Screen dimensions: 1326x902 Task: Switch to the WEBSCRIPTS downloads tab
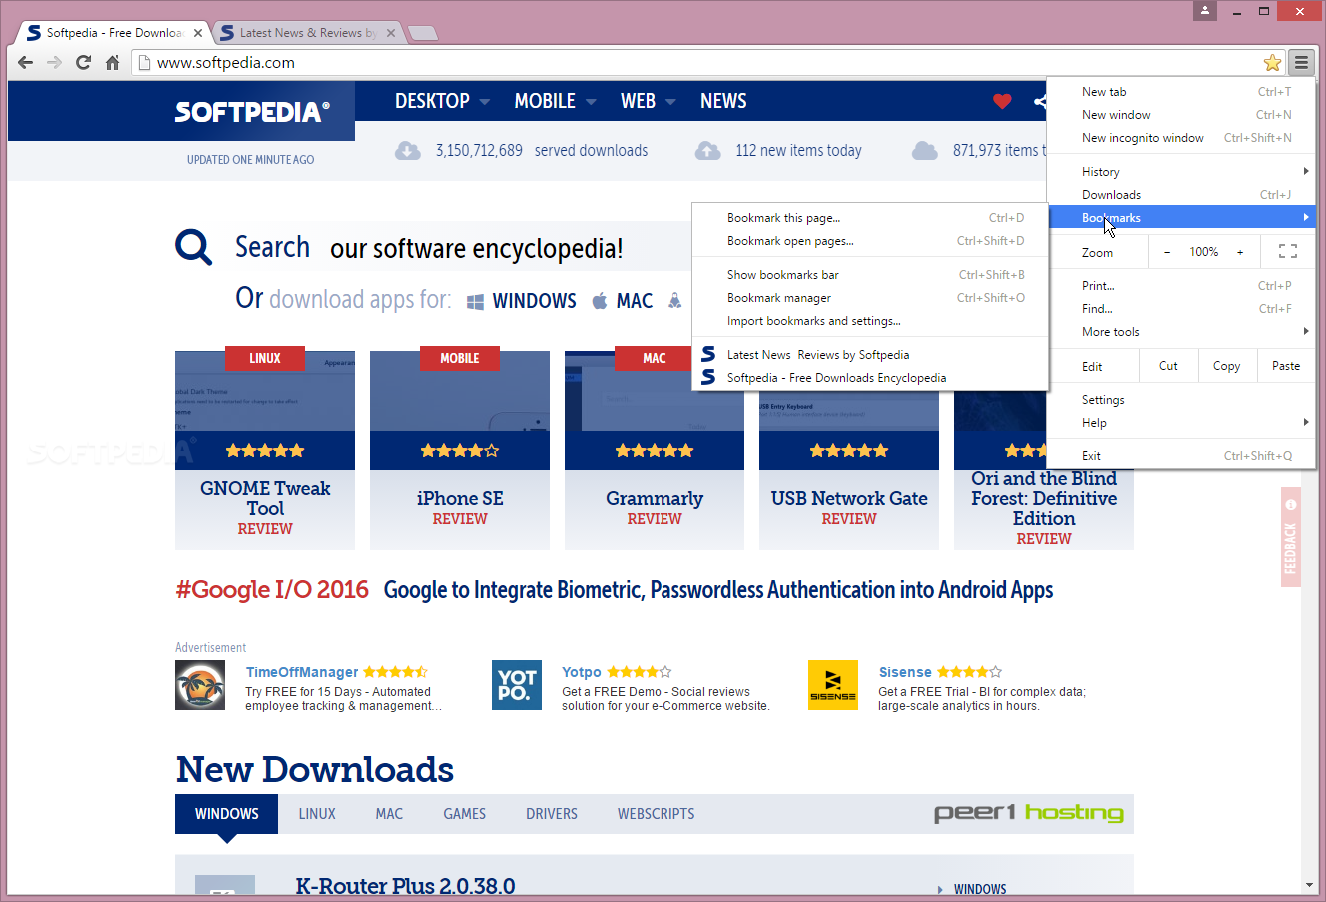click(x=656, y=814)
